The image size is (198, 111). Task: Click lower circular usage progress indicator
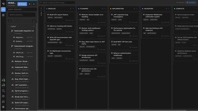(3, 85)
